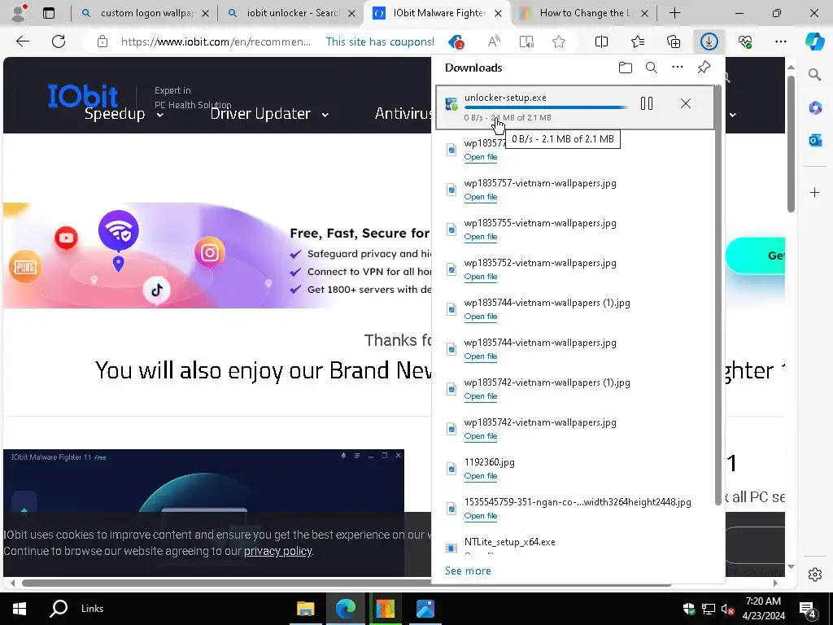This screenshot has height=625, width=833.
Task: Open Photos app on taskbar
Action: pyautogui.click(x=425, y=609)
